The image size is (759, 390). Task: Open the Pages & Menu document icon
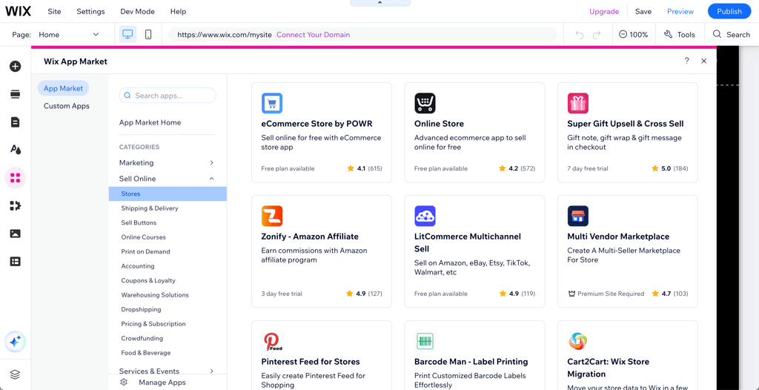click(15, 122)
